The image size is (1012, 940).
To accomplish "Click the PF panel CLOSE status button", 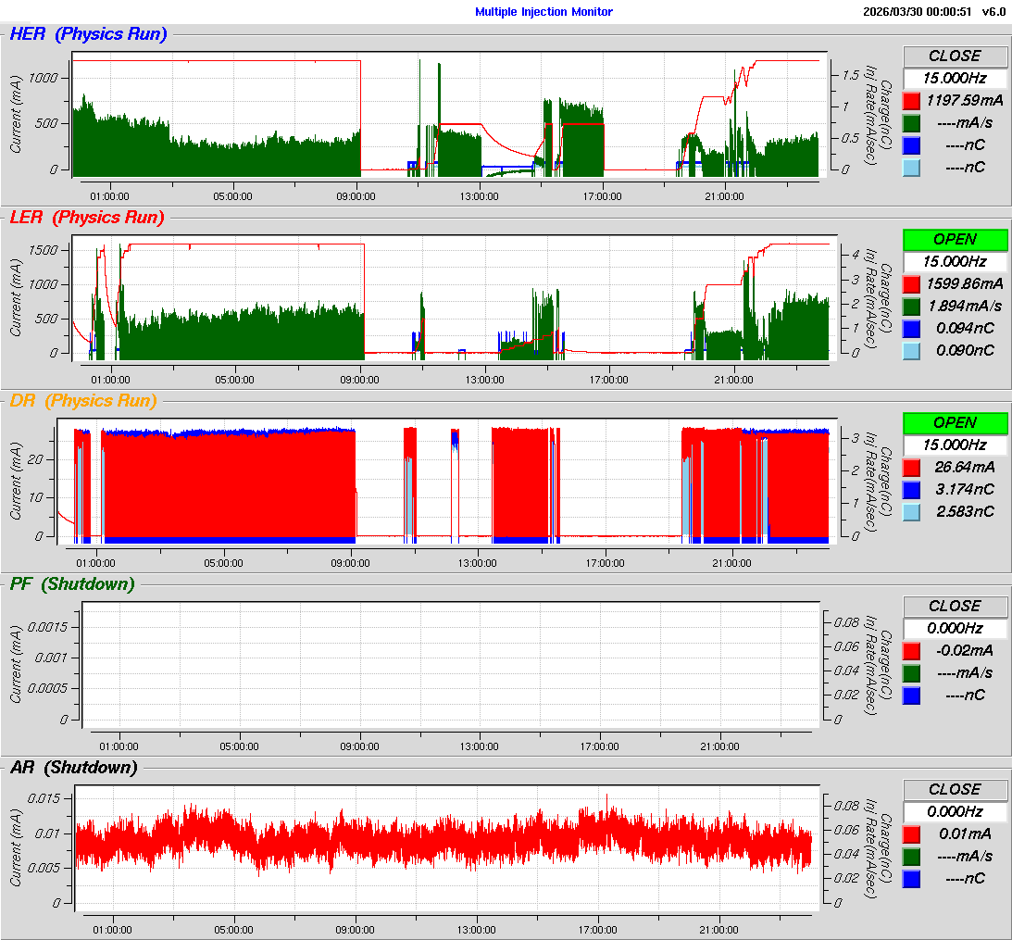I will (955, 606).
